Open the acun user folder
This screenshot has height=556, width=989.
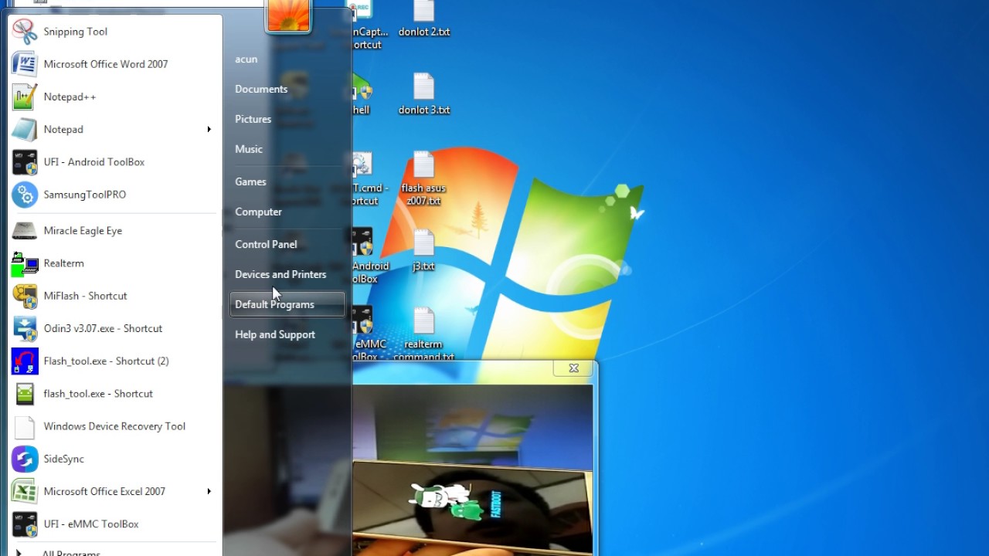[x=246, y=59]
